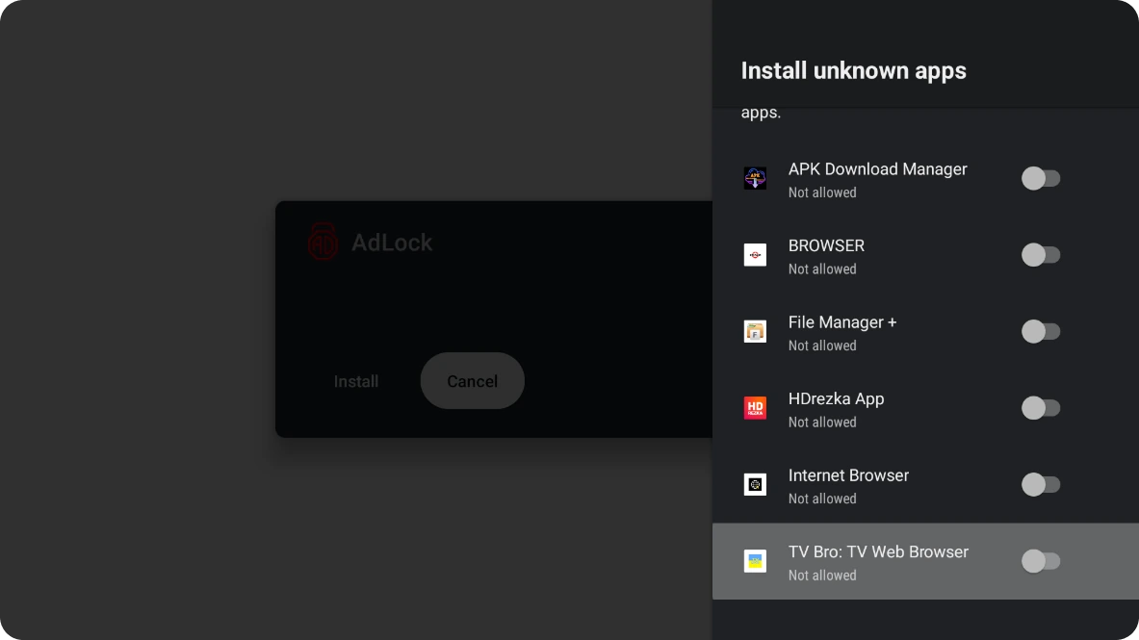Click the AdLock logo in install dialog
This screenshot has height=640, width=1139.
coord(323,242)
